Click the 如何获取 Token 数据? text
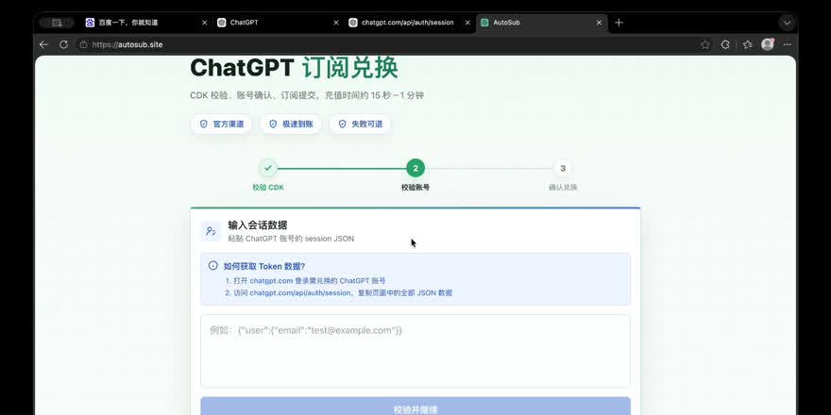Image resolution: width=831 pixels, height=415 pixels. [264, 266]
